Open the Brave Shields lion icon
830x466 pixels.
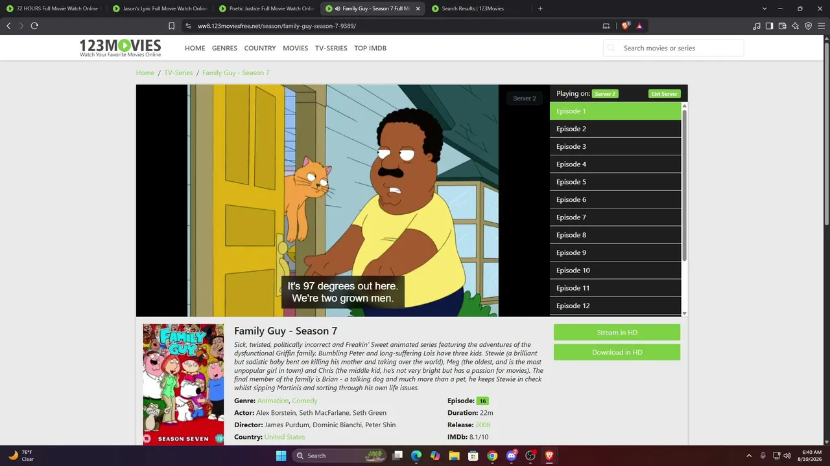click(x=625, y=26)
